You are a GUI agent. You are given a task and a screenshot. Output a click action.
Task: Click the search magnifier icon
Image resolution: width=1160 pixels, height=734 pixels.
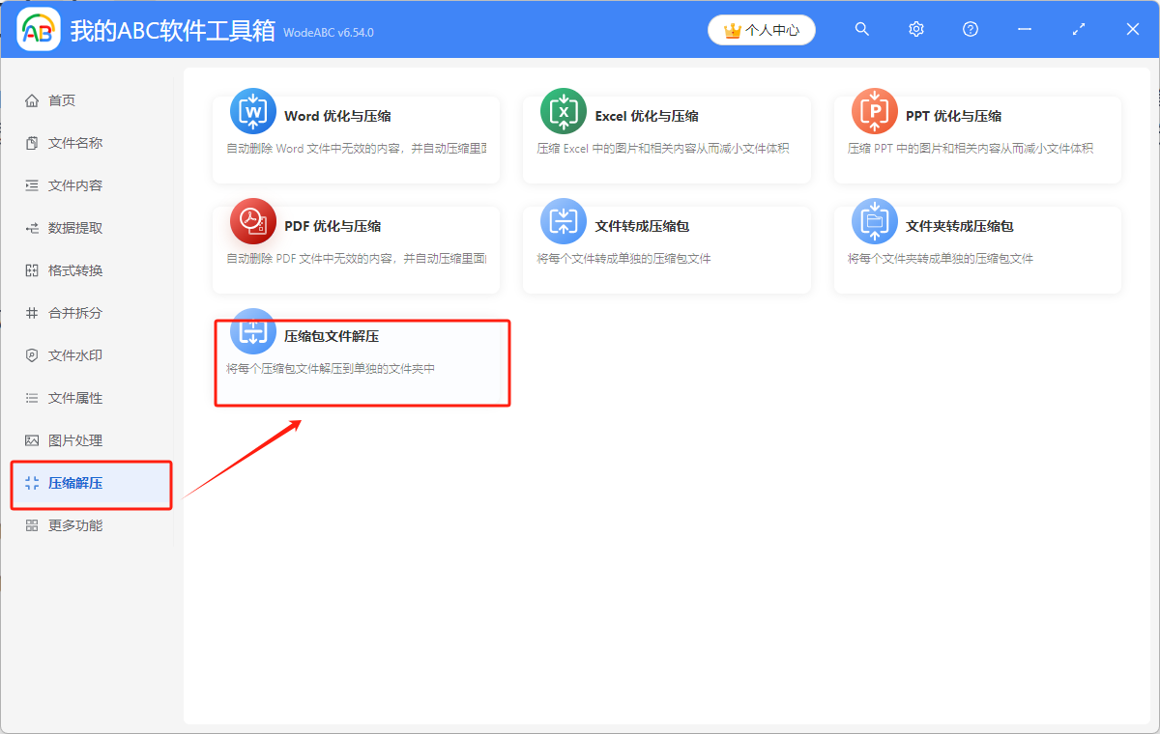[861, 29]
